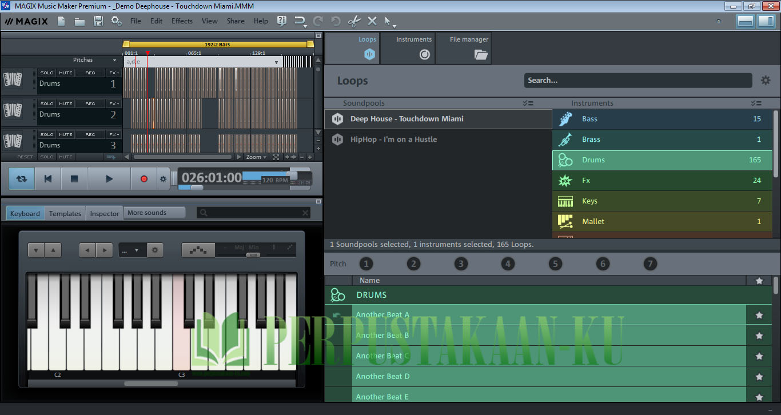781x415 pixels.
Task: Open keyboard preset dropdown
Action: point(132,250)
